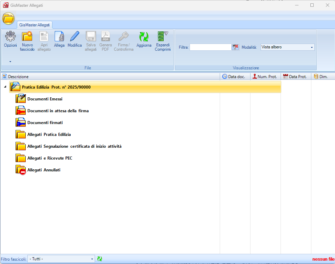Image resolution: width=335 pixels, height=264 pixels.
Task: Create a new fascicolo with Nuovo fascicolo
Action: click(x=27, y=41)
